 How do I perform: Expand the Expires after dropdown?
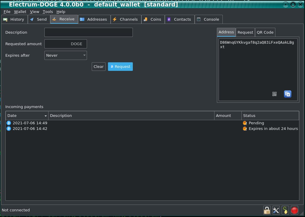[x=66, y=55]
